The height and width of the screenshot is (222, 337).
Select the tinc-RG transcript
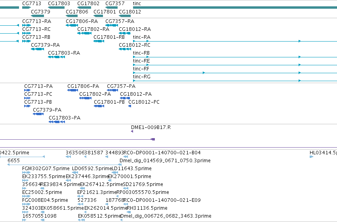pyautogui.click(x=142, y=77)
